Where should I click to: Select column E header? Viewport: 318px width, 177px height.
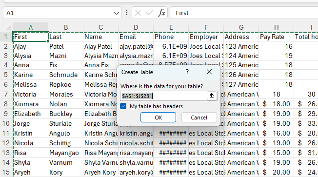point(171,27)
